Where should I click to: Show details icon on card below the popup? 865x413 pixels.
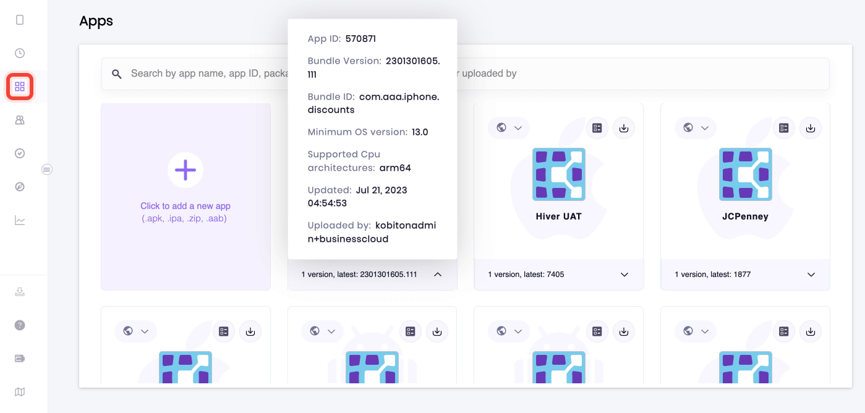coord(411,331)
